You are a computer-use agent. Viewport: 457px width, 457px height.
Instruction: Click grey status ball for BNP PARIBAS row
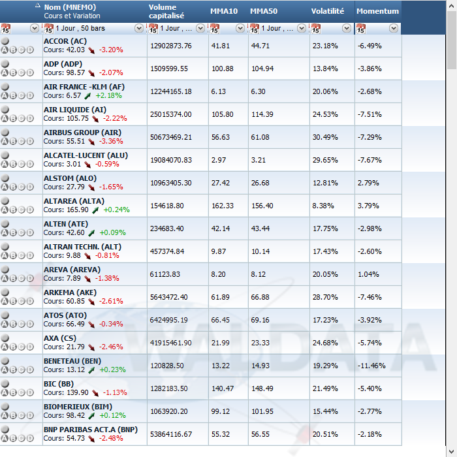(x=5, y=430)
